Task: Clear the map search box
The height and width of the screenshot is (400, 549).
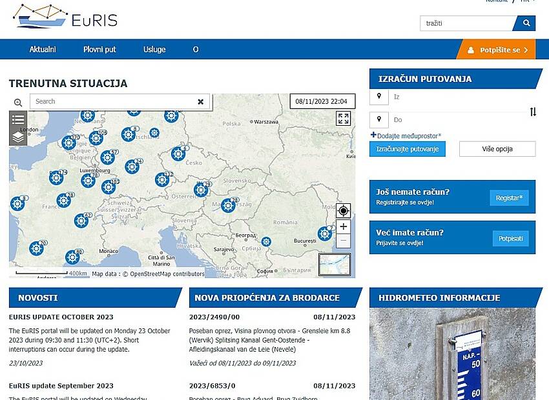Action: tap(200, 102)
